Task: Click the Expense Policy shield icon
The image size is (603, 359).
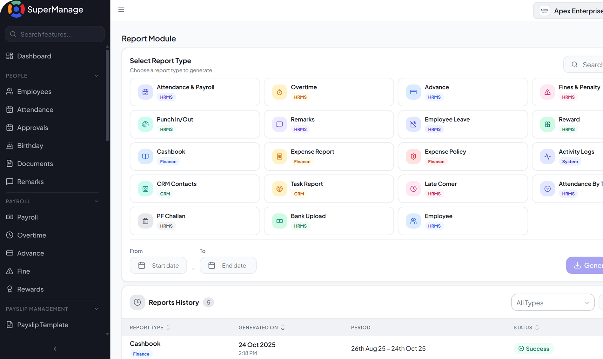Action: coord(413,156)
